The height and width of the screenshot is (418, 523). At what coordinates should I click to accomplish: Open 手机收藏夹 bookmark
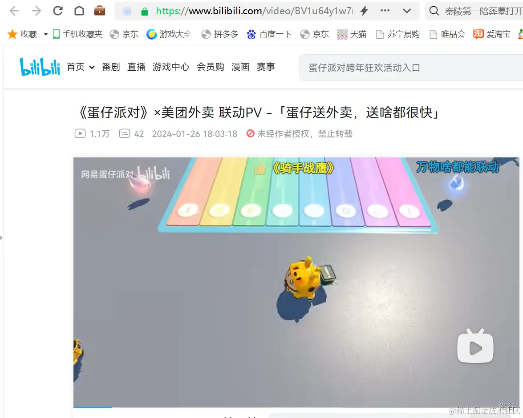(x=77, y=34)
